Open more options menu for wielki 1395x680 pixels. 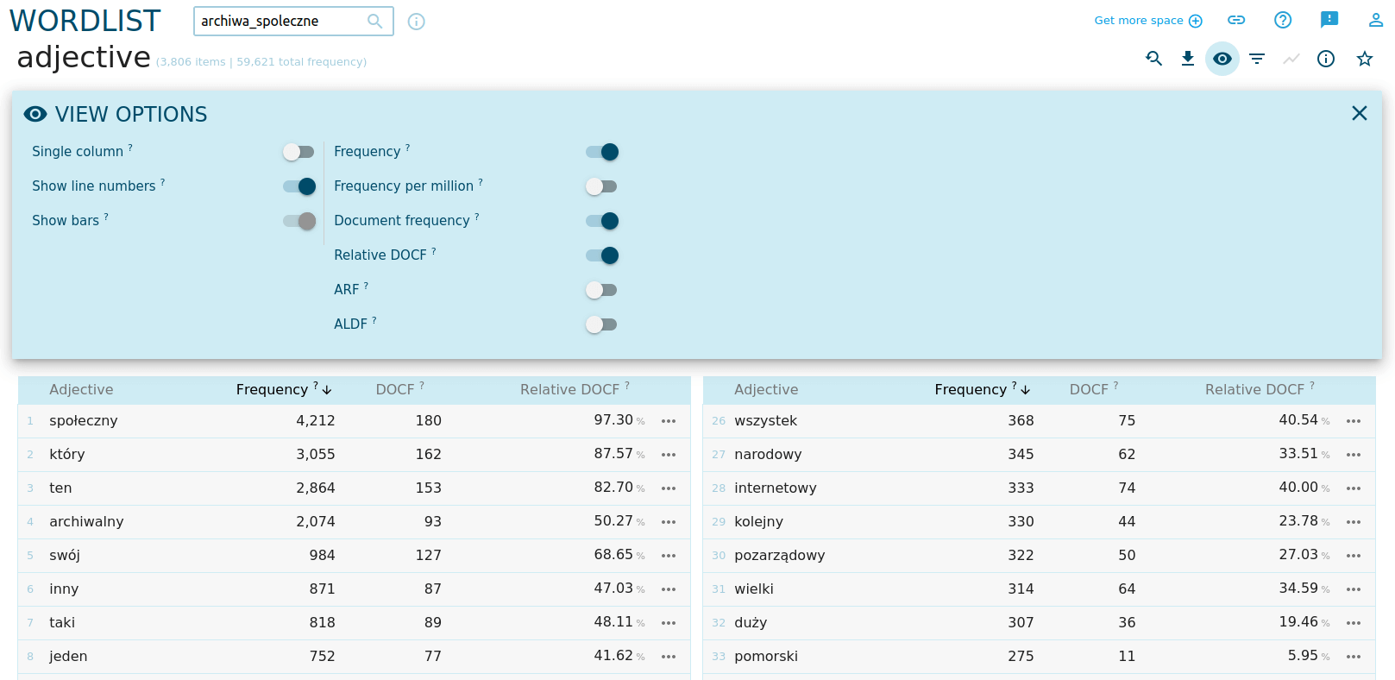1354,589
